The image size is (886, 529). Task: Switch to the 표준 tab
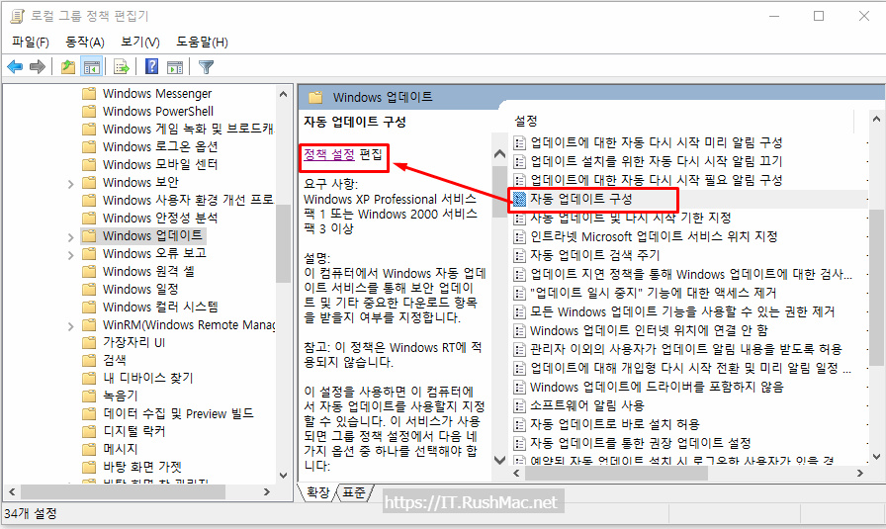coord(354,492)
